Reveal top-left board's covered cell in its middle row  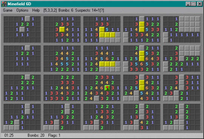22,29
